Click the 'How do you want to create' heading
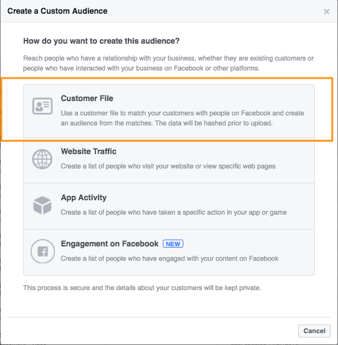This screenshot has width=338, height=345. 101,41
